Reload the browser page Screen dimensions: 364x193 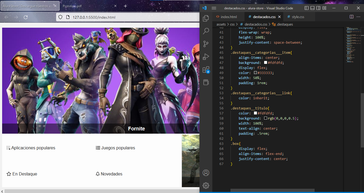[x=26, y=17]
